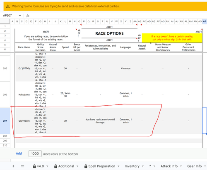Click the lock icon on Spell Preparation tab
207x170 pixels.
coord(86,166)
